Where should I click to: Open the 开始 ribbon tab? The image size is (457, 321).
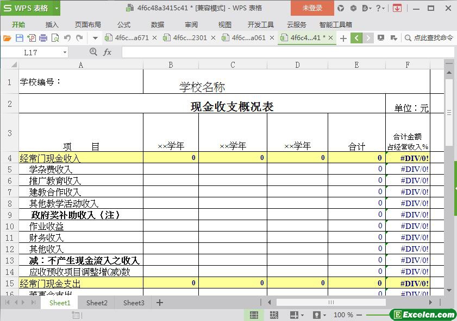pos(18,25)
